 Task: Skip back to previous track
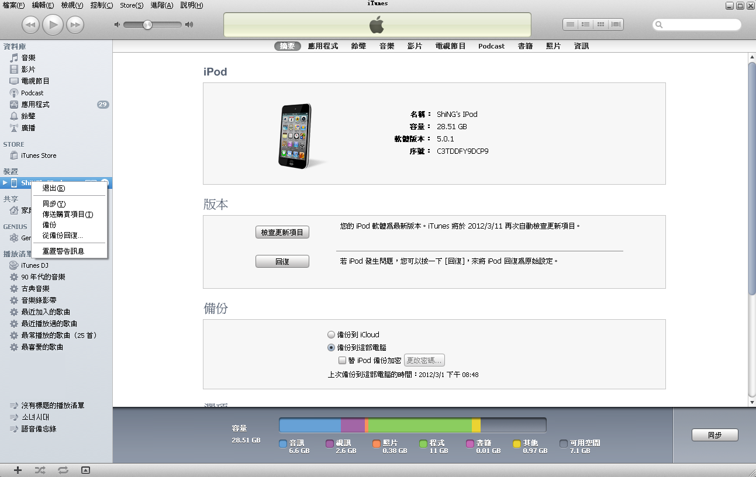click(x=31, y=25)
